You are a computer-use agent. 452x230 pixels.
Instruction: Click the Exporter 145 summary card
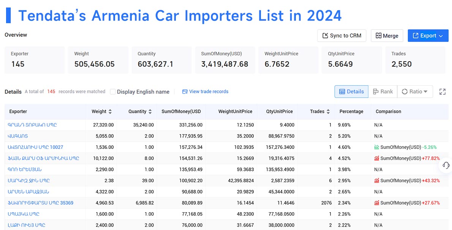pos(35,60)
